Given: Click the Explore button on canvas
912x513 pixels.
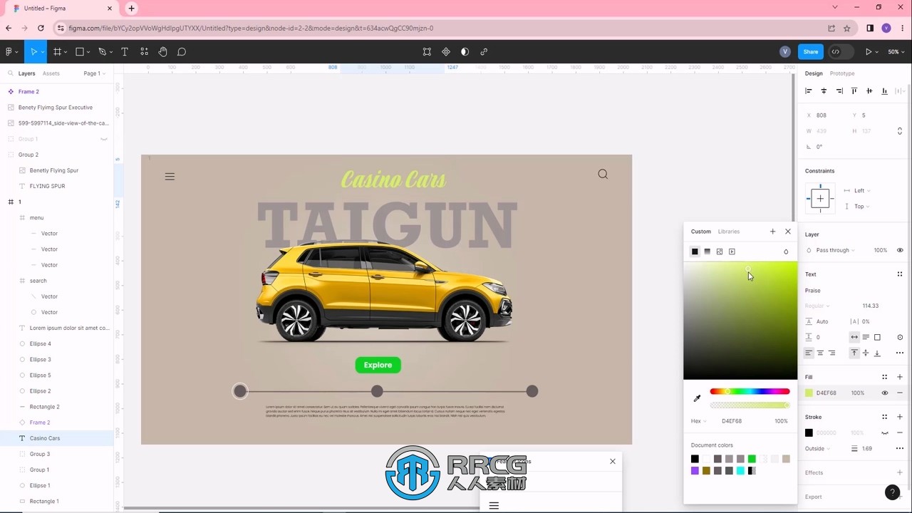Looking at the screenshot, I should coord(378,365).
